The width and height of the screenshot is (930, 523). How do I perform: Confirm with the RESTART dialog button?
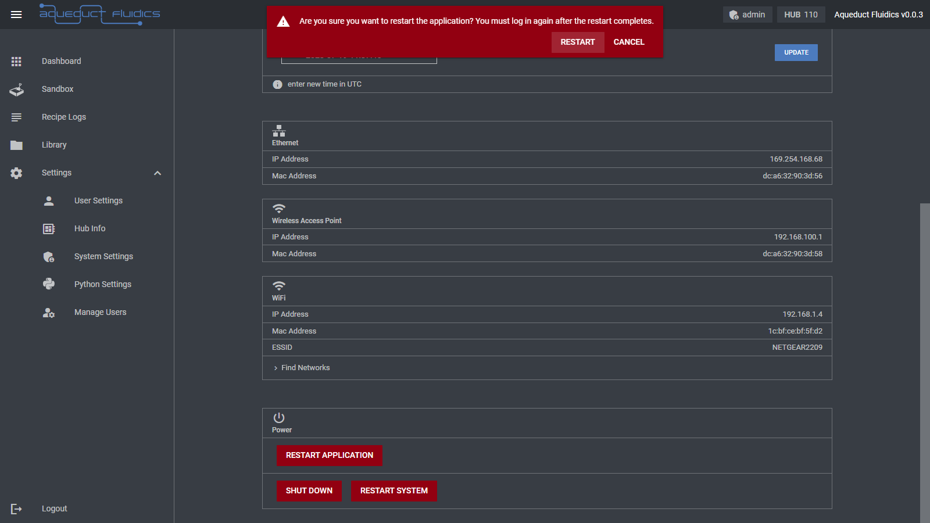click(578, 42)
